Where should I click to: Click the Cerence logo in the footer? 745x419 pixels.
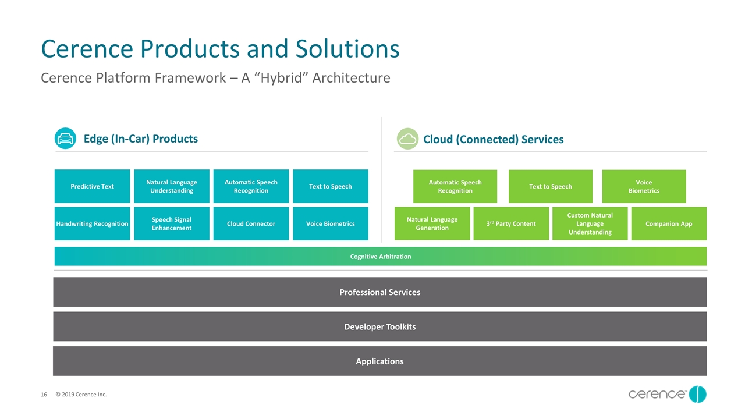pos(668,395)
